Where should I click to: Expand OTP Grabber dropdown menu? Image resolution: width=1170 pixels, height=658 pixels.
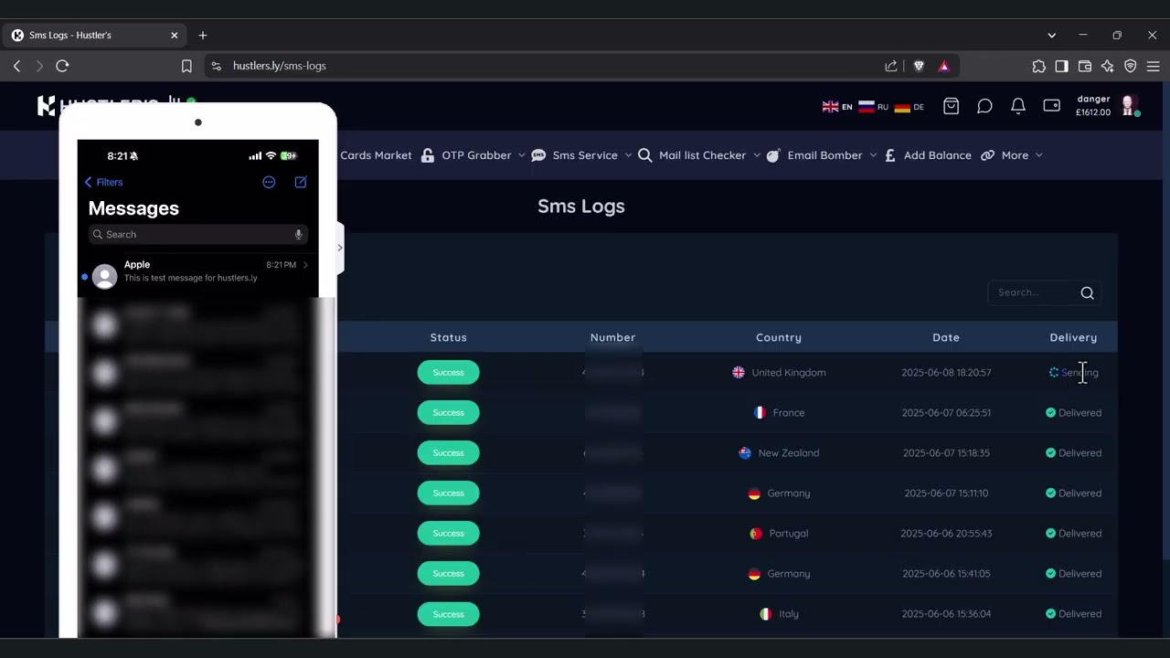point(473,155)
